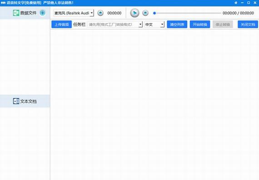Open the microphone device dropdown

click(x=74, y=13)
